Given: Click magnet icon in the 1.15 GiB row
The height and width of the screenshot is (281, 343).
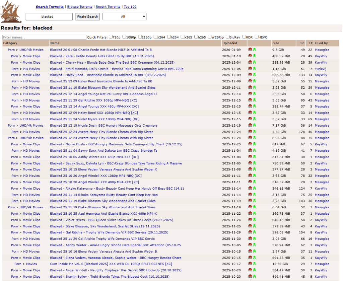Looking at the screenshot, I should [x=250, y=69].
